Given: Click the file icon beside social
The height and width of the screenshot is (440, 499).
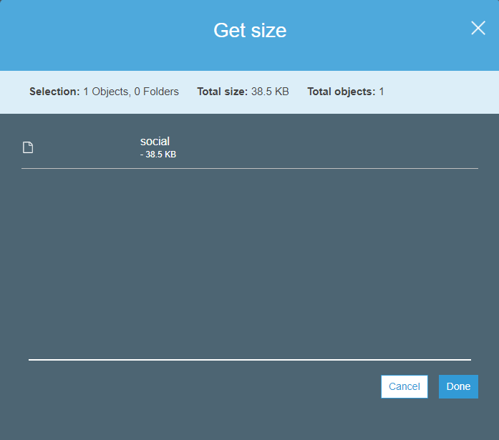Looking at the screenshot, I should [28, 147].
